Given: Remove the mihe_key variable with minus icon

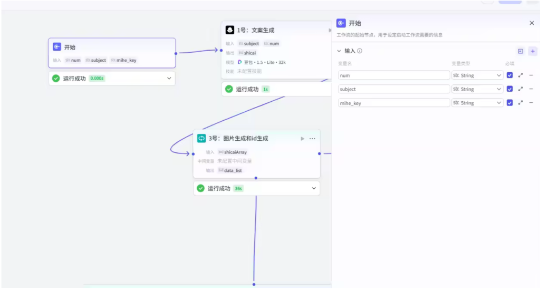Looking at the screenshot, I should [x=531, y=103].
